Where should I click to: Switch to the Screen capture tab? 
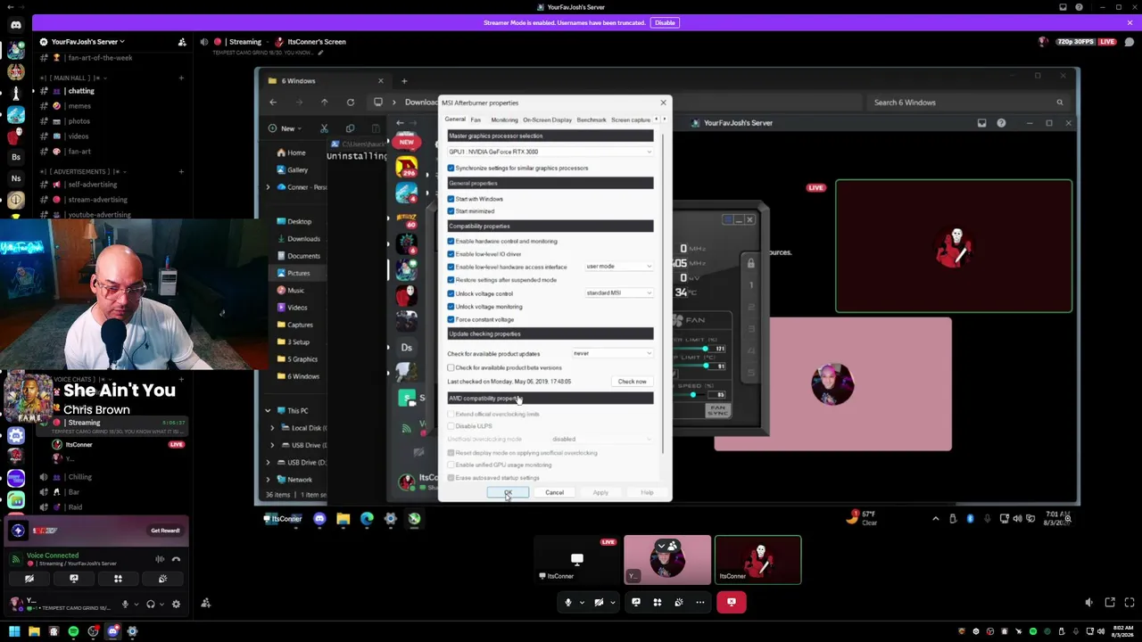coord(631,119)
